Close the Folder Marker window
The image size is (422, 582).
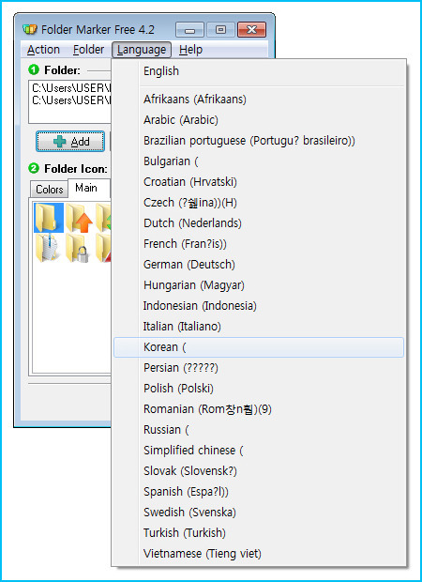pyautogui.click(x=251, y=30)
